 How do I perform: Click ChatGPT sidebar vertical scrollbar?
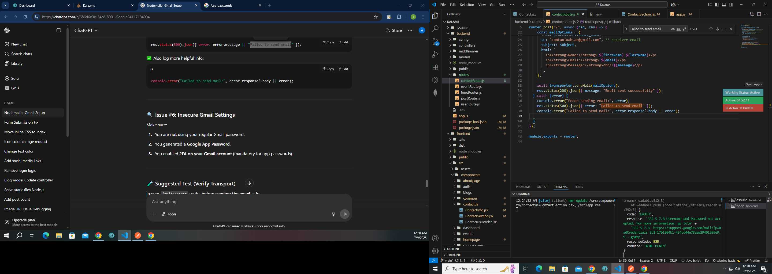(68, 82)
